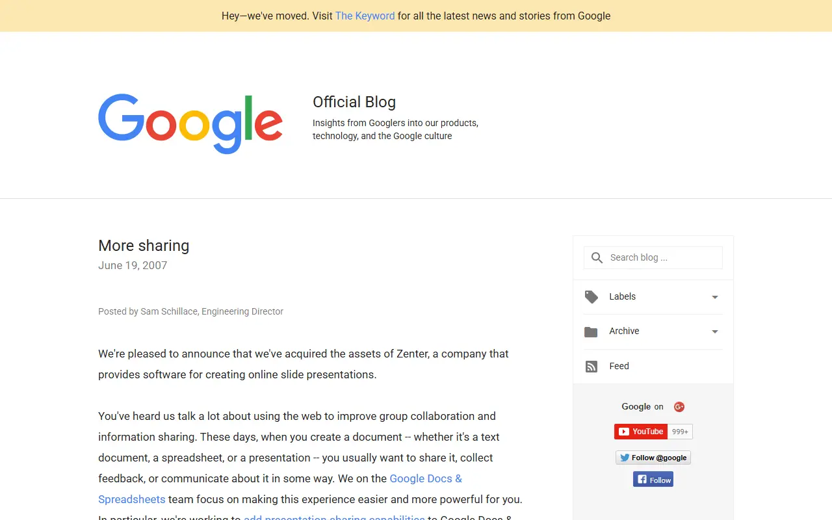Click the Facebook Follow button
The width and height of the screenshot is (832, 520).
pos(653,480)
